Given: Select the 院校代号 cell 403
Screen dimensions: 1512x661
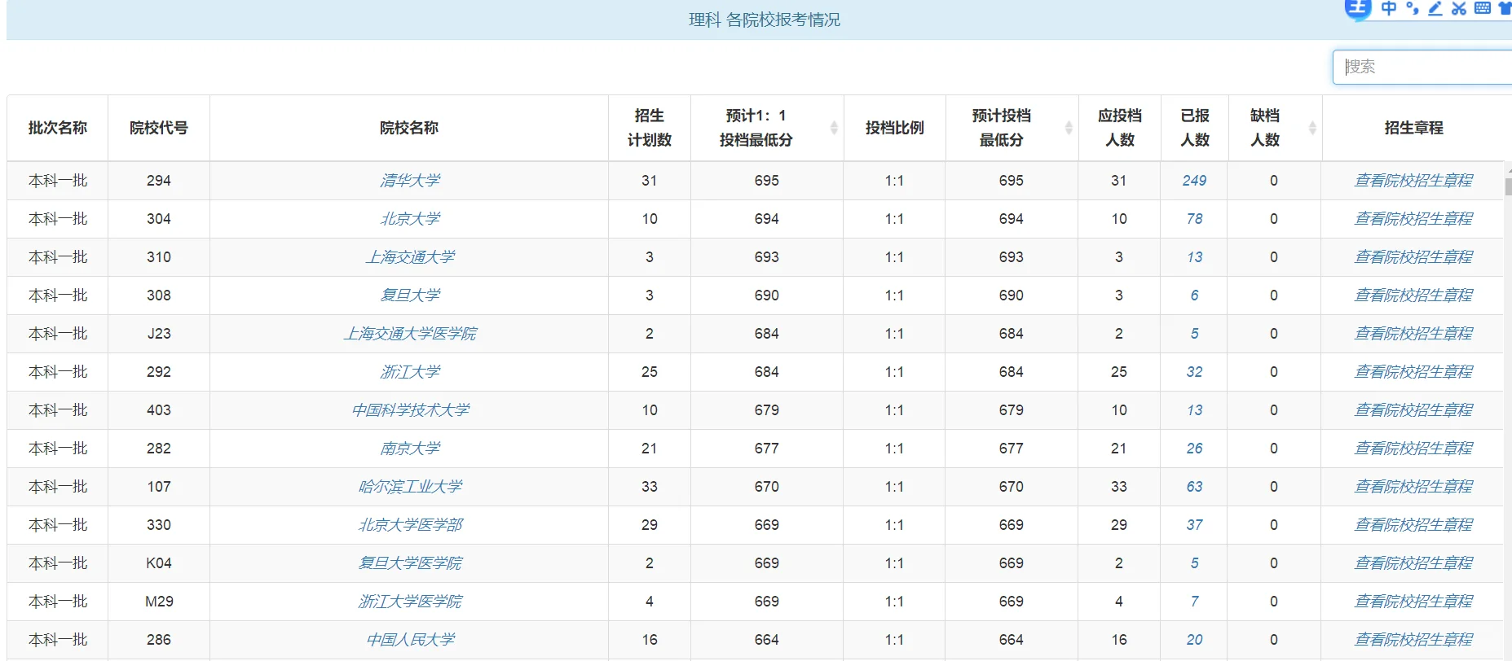Looking at the screenshot, I should click(159, 410).
